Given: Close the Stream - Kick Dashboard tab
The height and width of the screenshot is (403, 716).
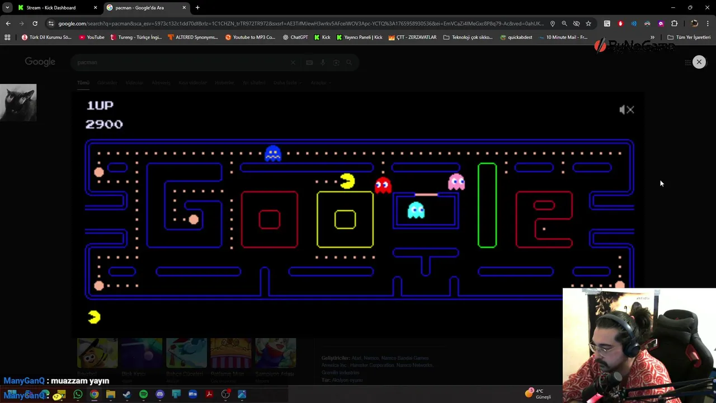Looking at the screenshot, I should coord(95,8).
